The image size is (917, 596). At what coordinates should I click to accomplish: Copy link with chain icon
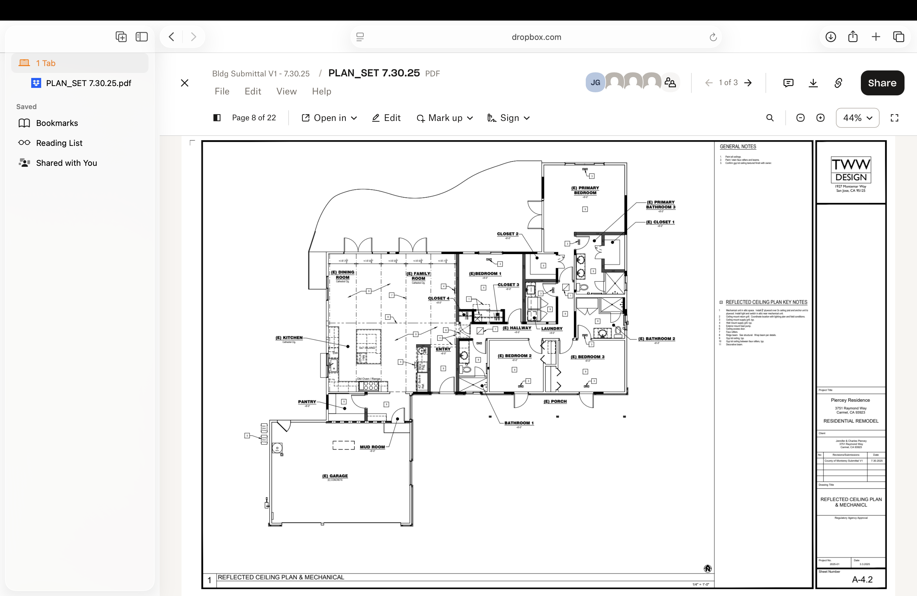(x=838, y=83)
